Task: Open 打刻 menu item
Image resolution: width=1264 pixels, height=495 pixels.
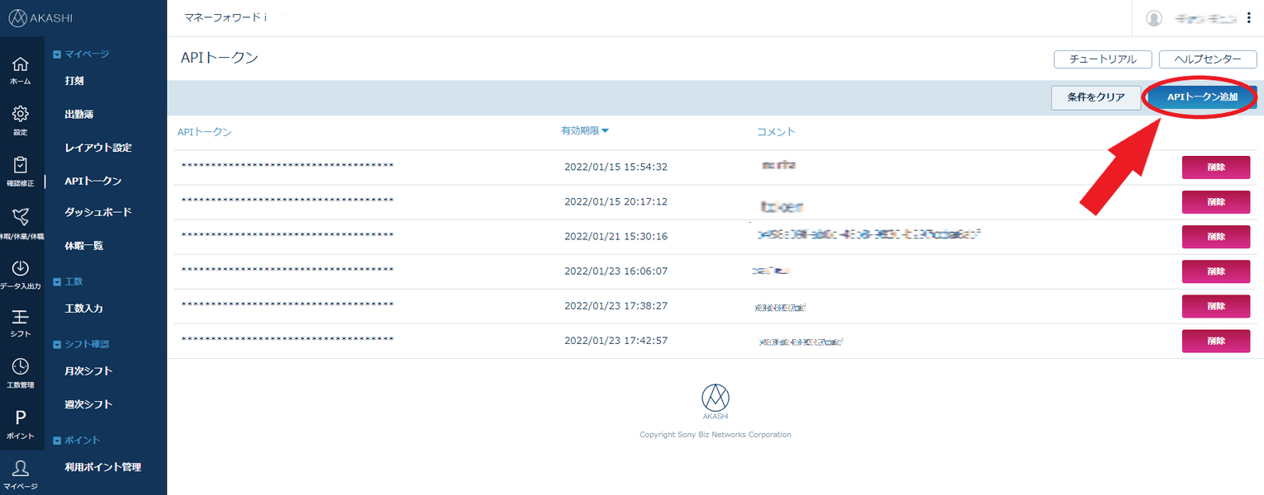Action: (x=74, y=81)
